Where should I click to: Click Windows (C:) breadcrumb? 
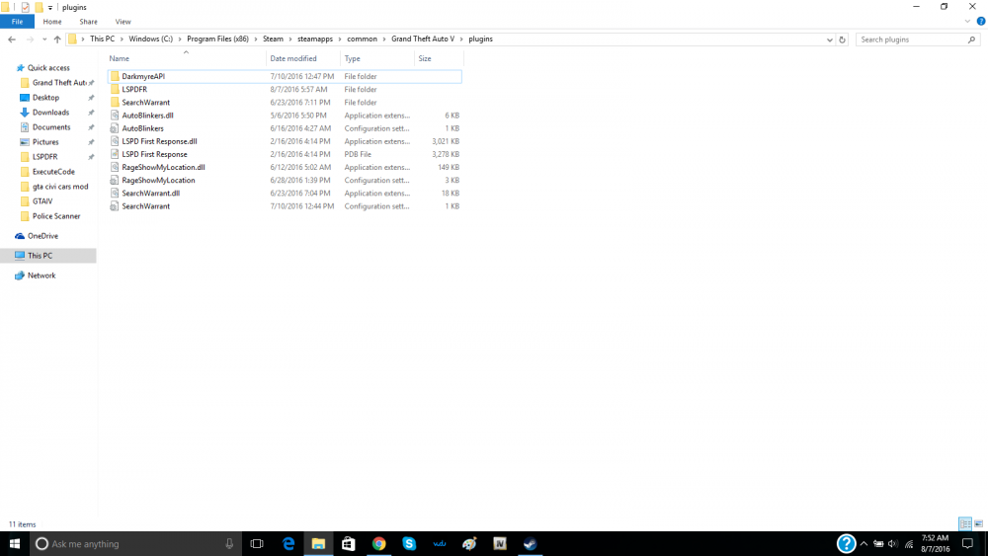click(150, 40)
